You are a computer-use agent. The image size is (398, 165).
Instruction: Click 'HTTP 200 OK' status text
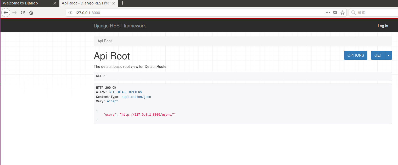coord(106,88)
